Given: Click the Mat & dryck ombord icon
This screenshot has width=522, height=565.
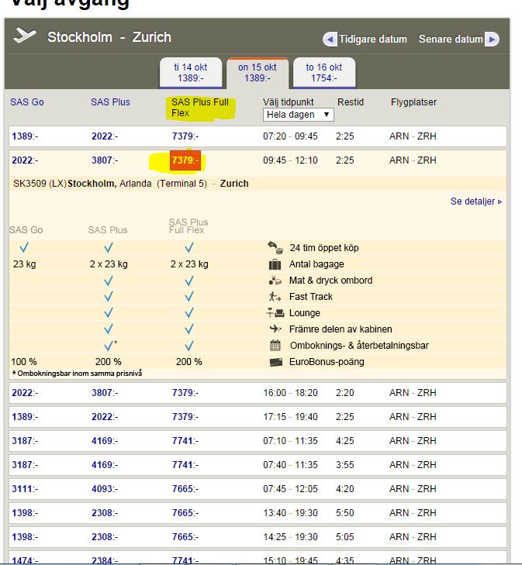Looking at the screenshot, I should [x=275, y=281].
